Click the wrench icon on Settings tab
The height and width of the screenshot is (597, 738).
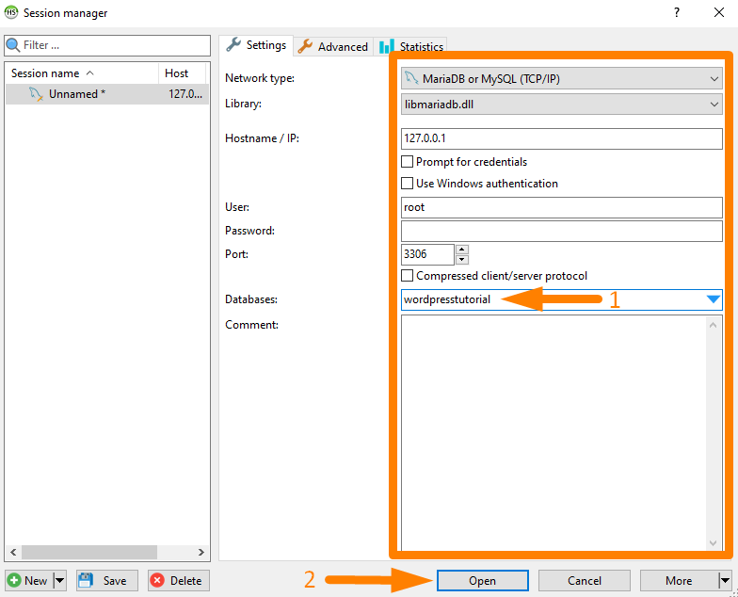[233, 45]
